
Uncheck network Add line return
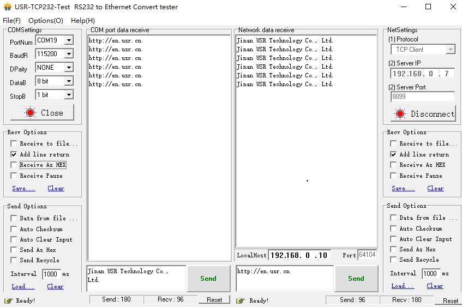pyautogui.click(x=393, y=154)
